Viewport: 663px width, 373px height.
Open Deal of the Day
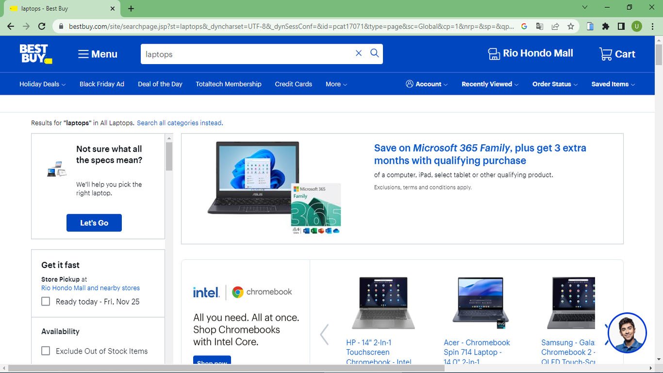pos(160,84)
